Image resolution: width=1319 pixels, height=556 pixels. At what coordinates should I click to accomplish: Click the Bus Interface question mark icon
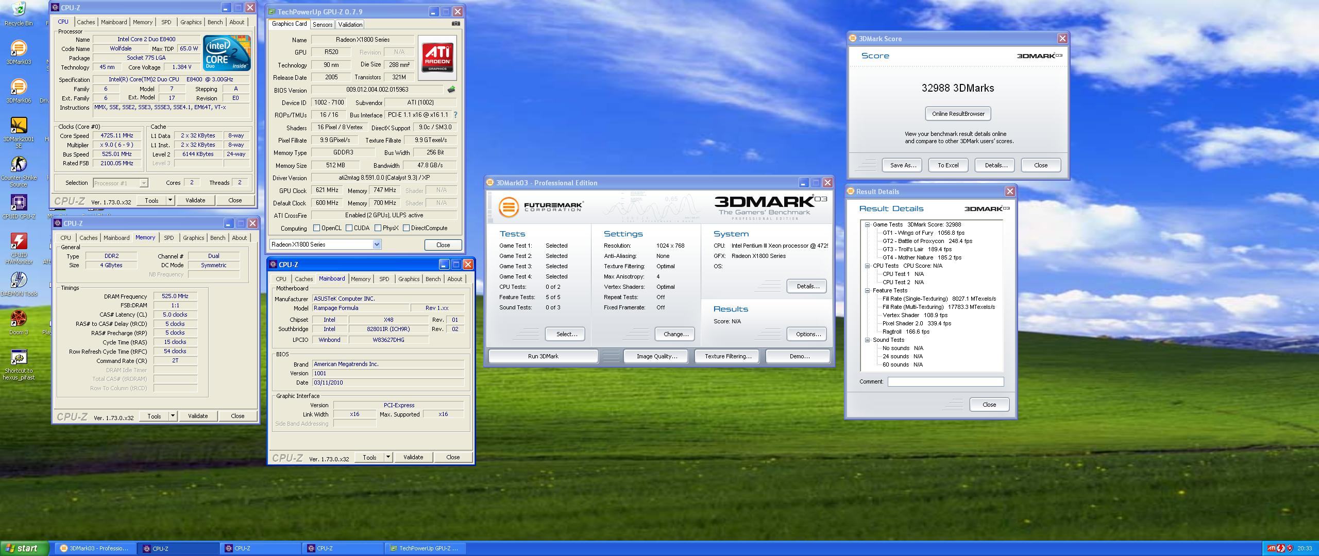coord(455,115)
